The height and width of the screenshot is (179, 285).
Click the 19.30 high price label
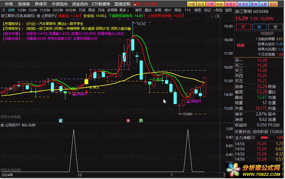(x=141, y=24)
